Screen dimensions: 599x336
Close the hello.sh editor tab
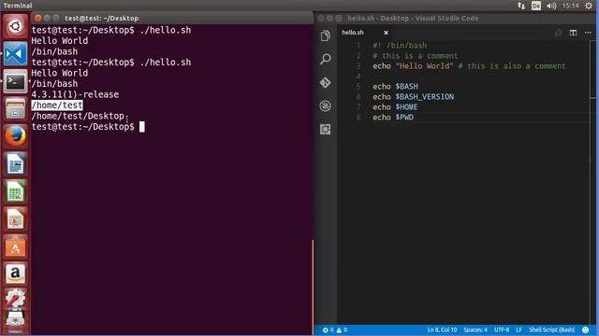386,33
